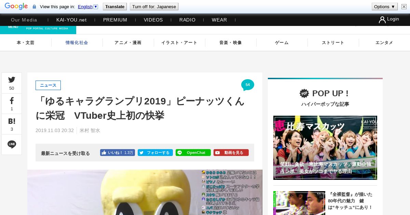
Task: Open the 全裸監督 article thumbnail
Action: 299,203
